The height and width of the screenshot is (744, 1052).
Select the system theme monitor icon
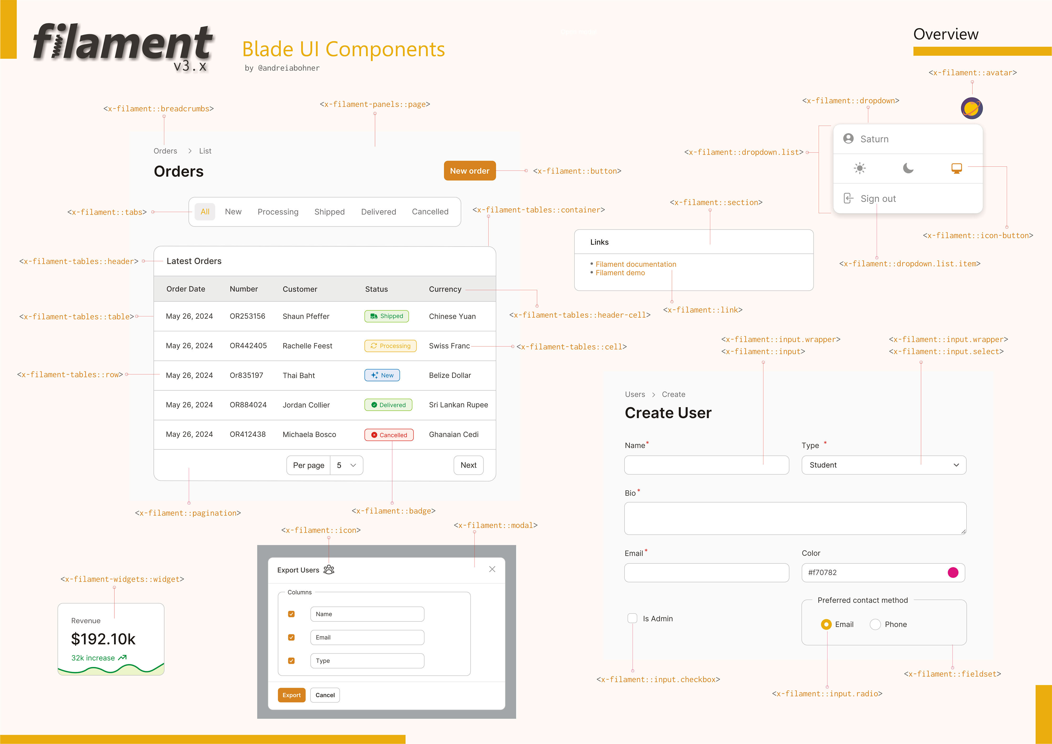957,168
